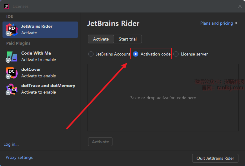Switch to the Activate tab

101,39
